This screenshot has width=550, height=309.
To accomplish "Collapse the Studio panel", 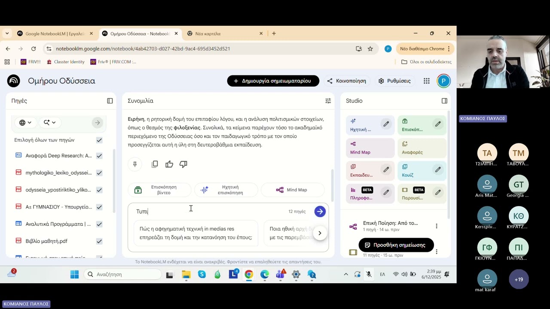I will coord(444,101).
